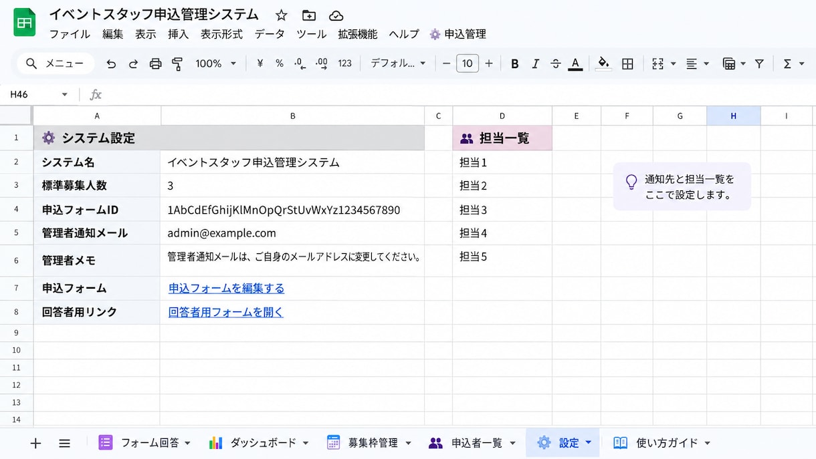Viewport: 816px width, 459px height.
Task: Click 回答者用フォームを開く link
Action: (x=226, y=312)
